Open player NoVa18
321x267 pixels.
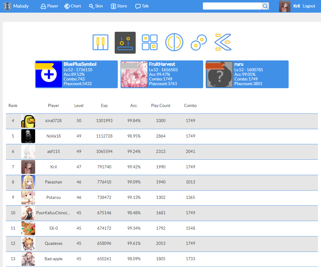click(53, 136)
